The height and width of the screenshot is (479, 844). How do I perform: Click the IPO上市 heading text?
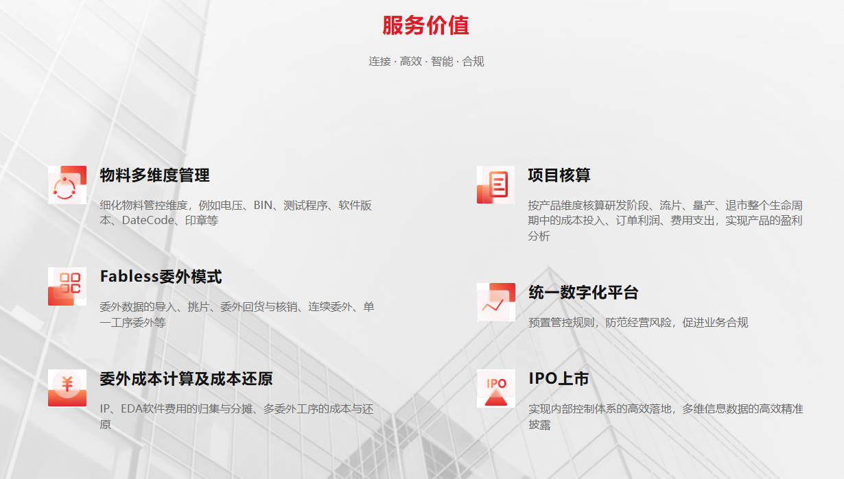[x=559, y=379]
